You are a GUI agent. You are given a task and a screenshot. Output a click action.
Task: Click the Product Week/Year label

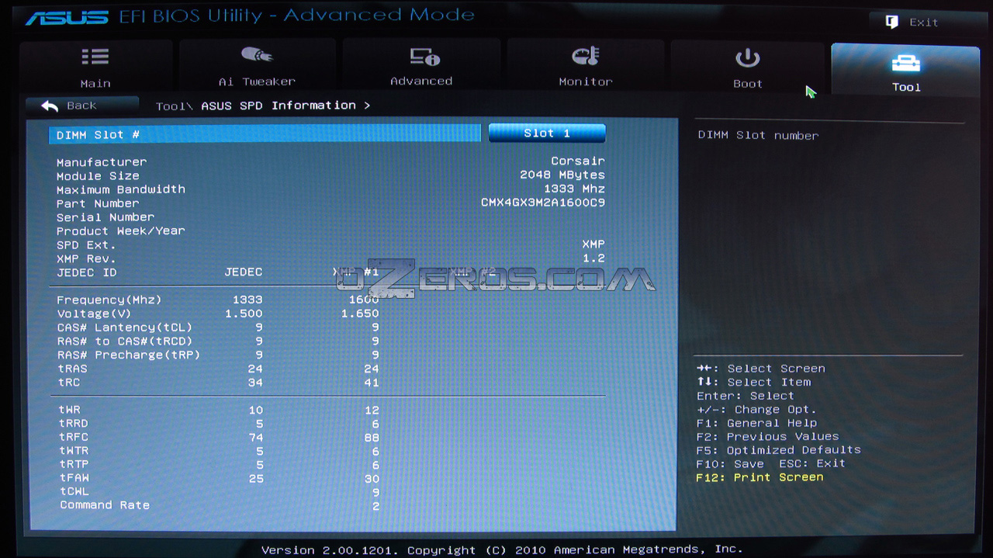pos(121,231)
